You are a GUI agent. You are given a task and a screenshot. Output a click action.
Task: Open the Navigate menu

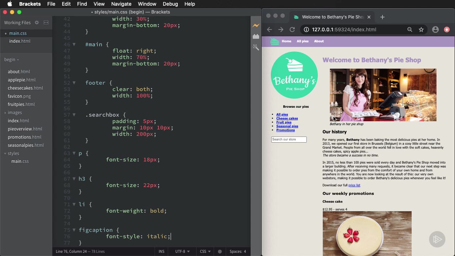121,4
